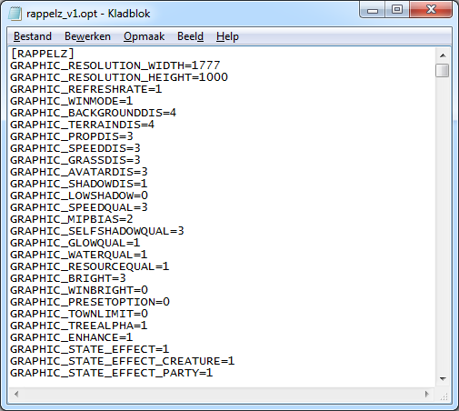Minimize the Kladblok window
Image resolution: width=459 pixels, height=411 pixels.
coord(373,10)
